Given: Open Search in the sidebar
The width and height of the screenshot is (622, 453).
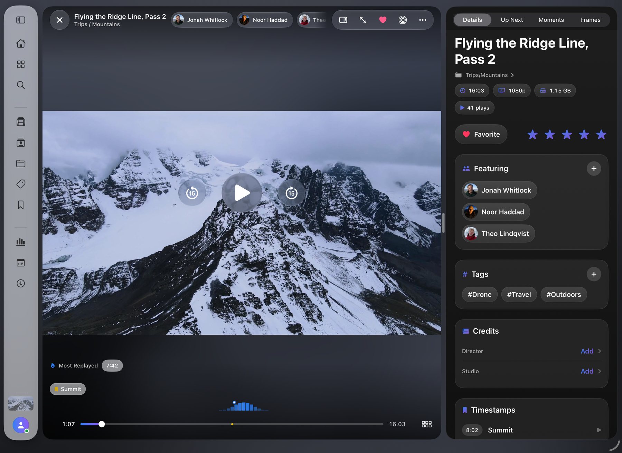Looking at the screenshot, I should pos(21,85).
